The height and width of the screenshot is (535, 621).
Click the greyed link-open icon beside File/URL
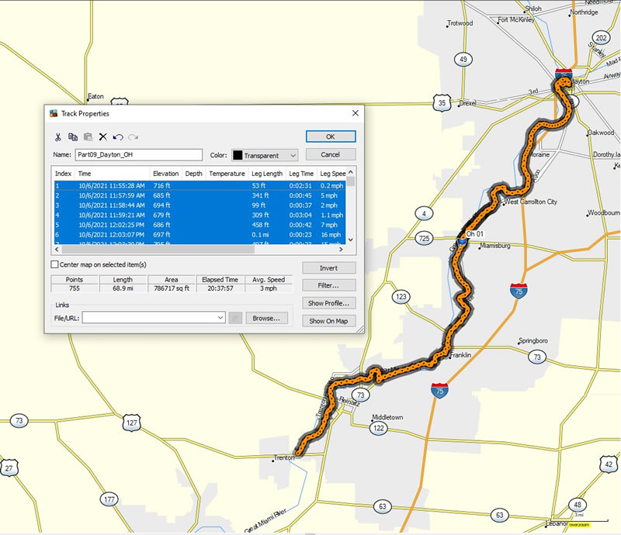(235, 318)
